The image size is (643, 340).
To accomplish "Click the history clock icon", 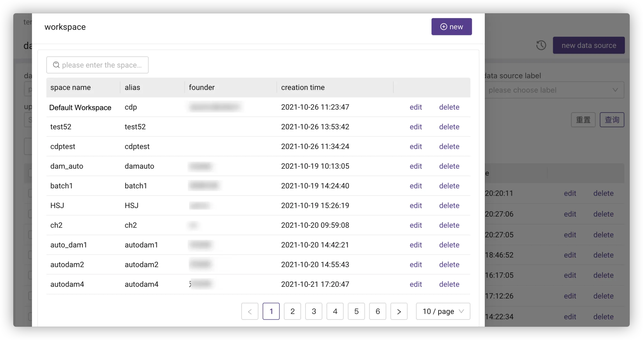I will point(541,45).
